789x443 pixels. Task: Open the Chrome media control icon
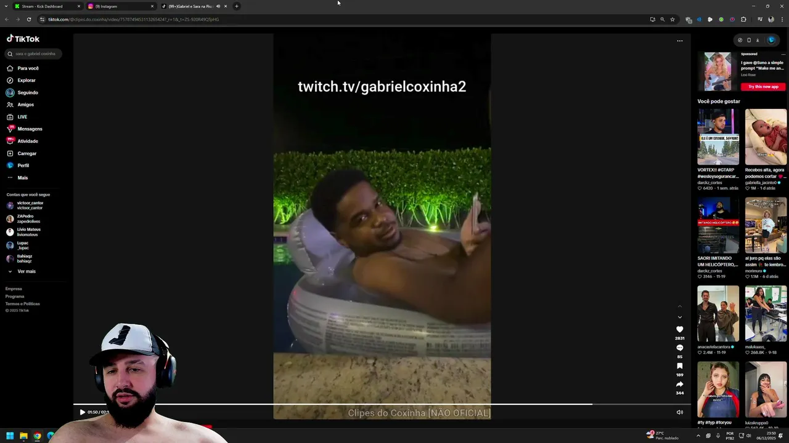point(760,19)
